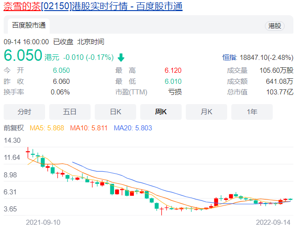Image resolution: width=298 pixels, height=228 pixels.
Task: Click the 总市值 value 103.77亿
Action: pyautogui.click(x=280, y=92)
